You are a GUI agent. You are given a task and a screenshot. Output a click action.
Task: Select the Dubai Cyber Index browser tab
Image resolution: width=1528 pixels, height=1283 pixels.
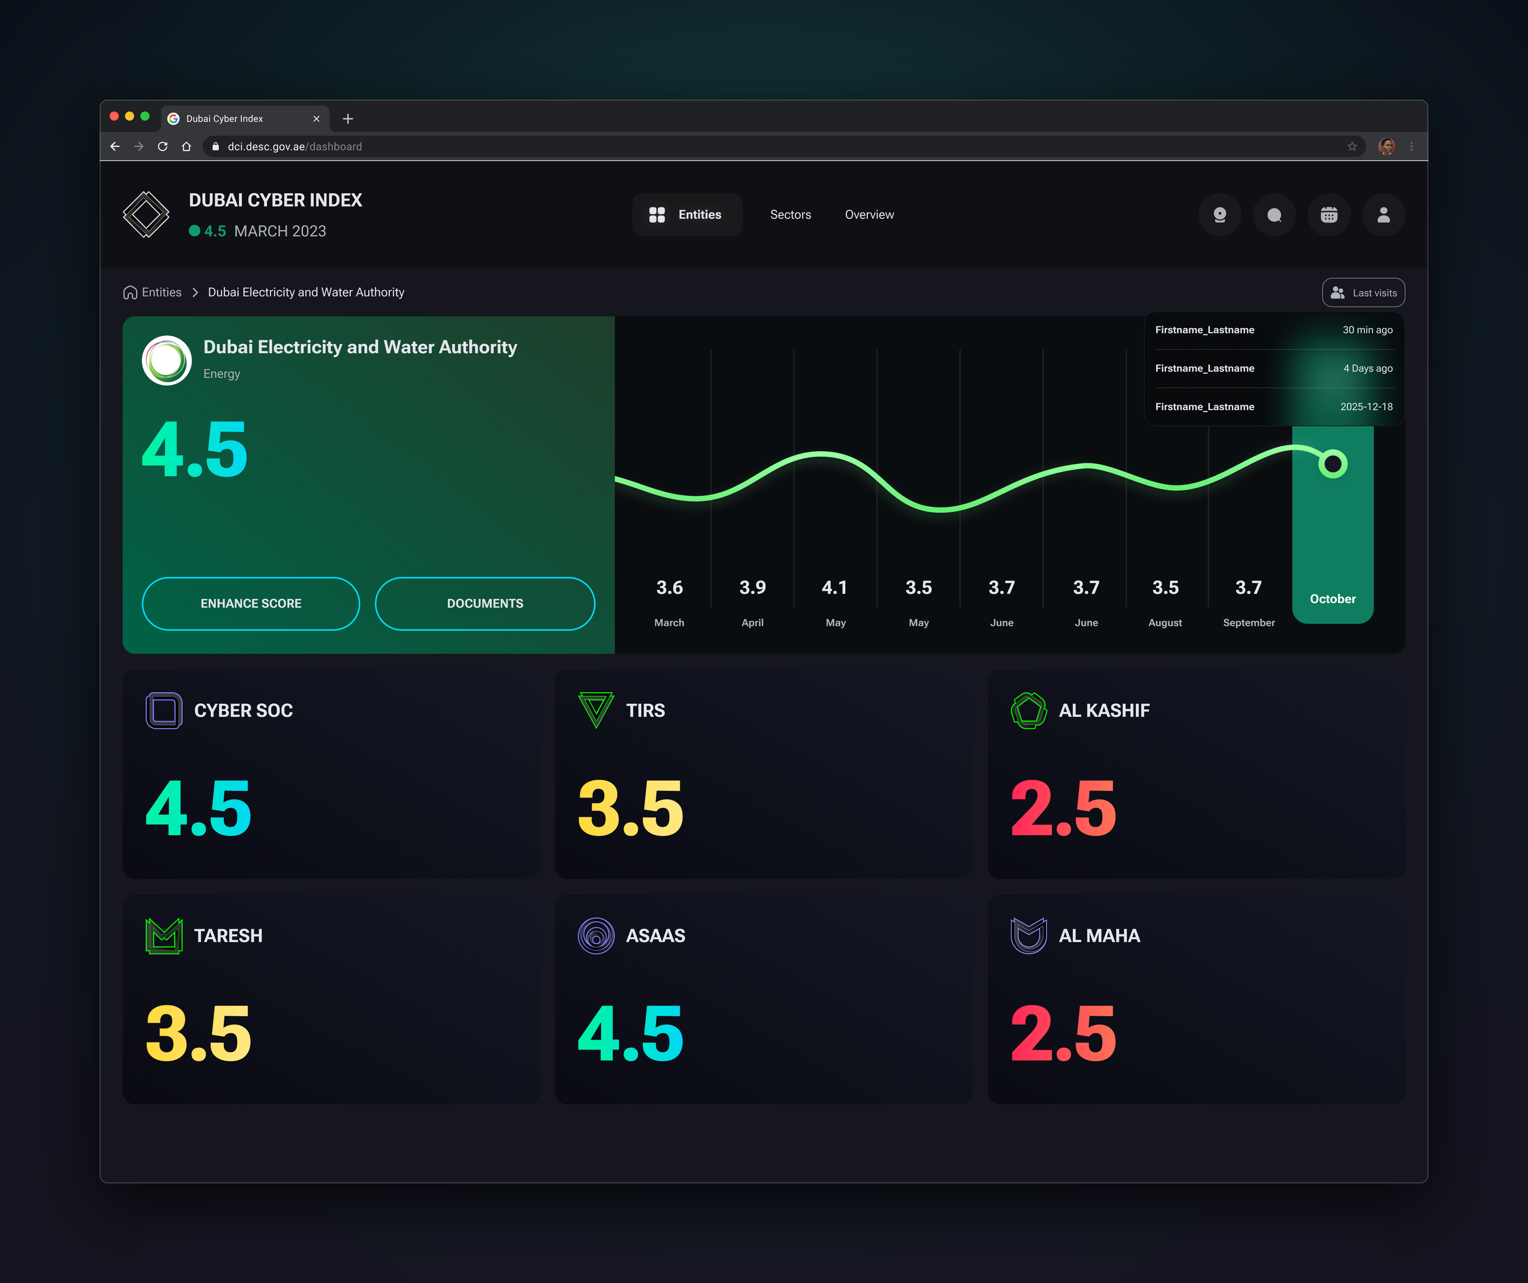pyautogui.click(x=245, y=118)
